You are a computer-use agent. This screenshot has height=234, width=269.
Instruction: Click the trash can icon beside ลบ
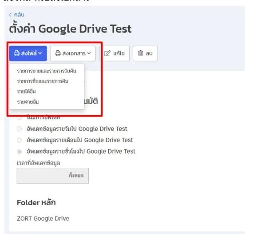coord(140,54)
